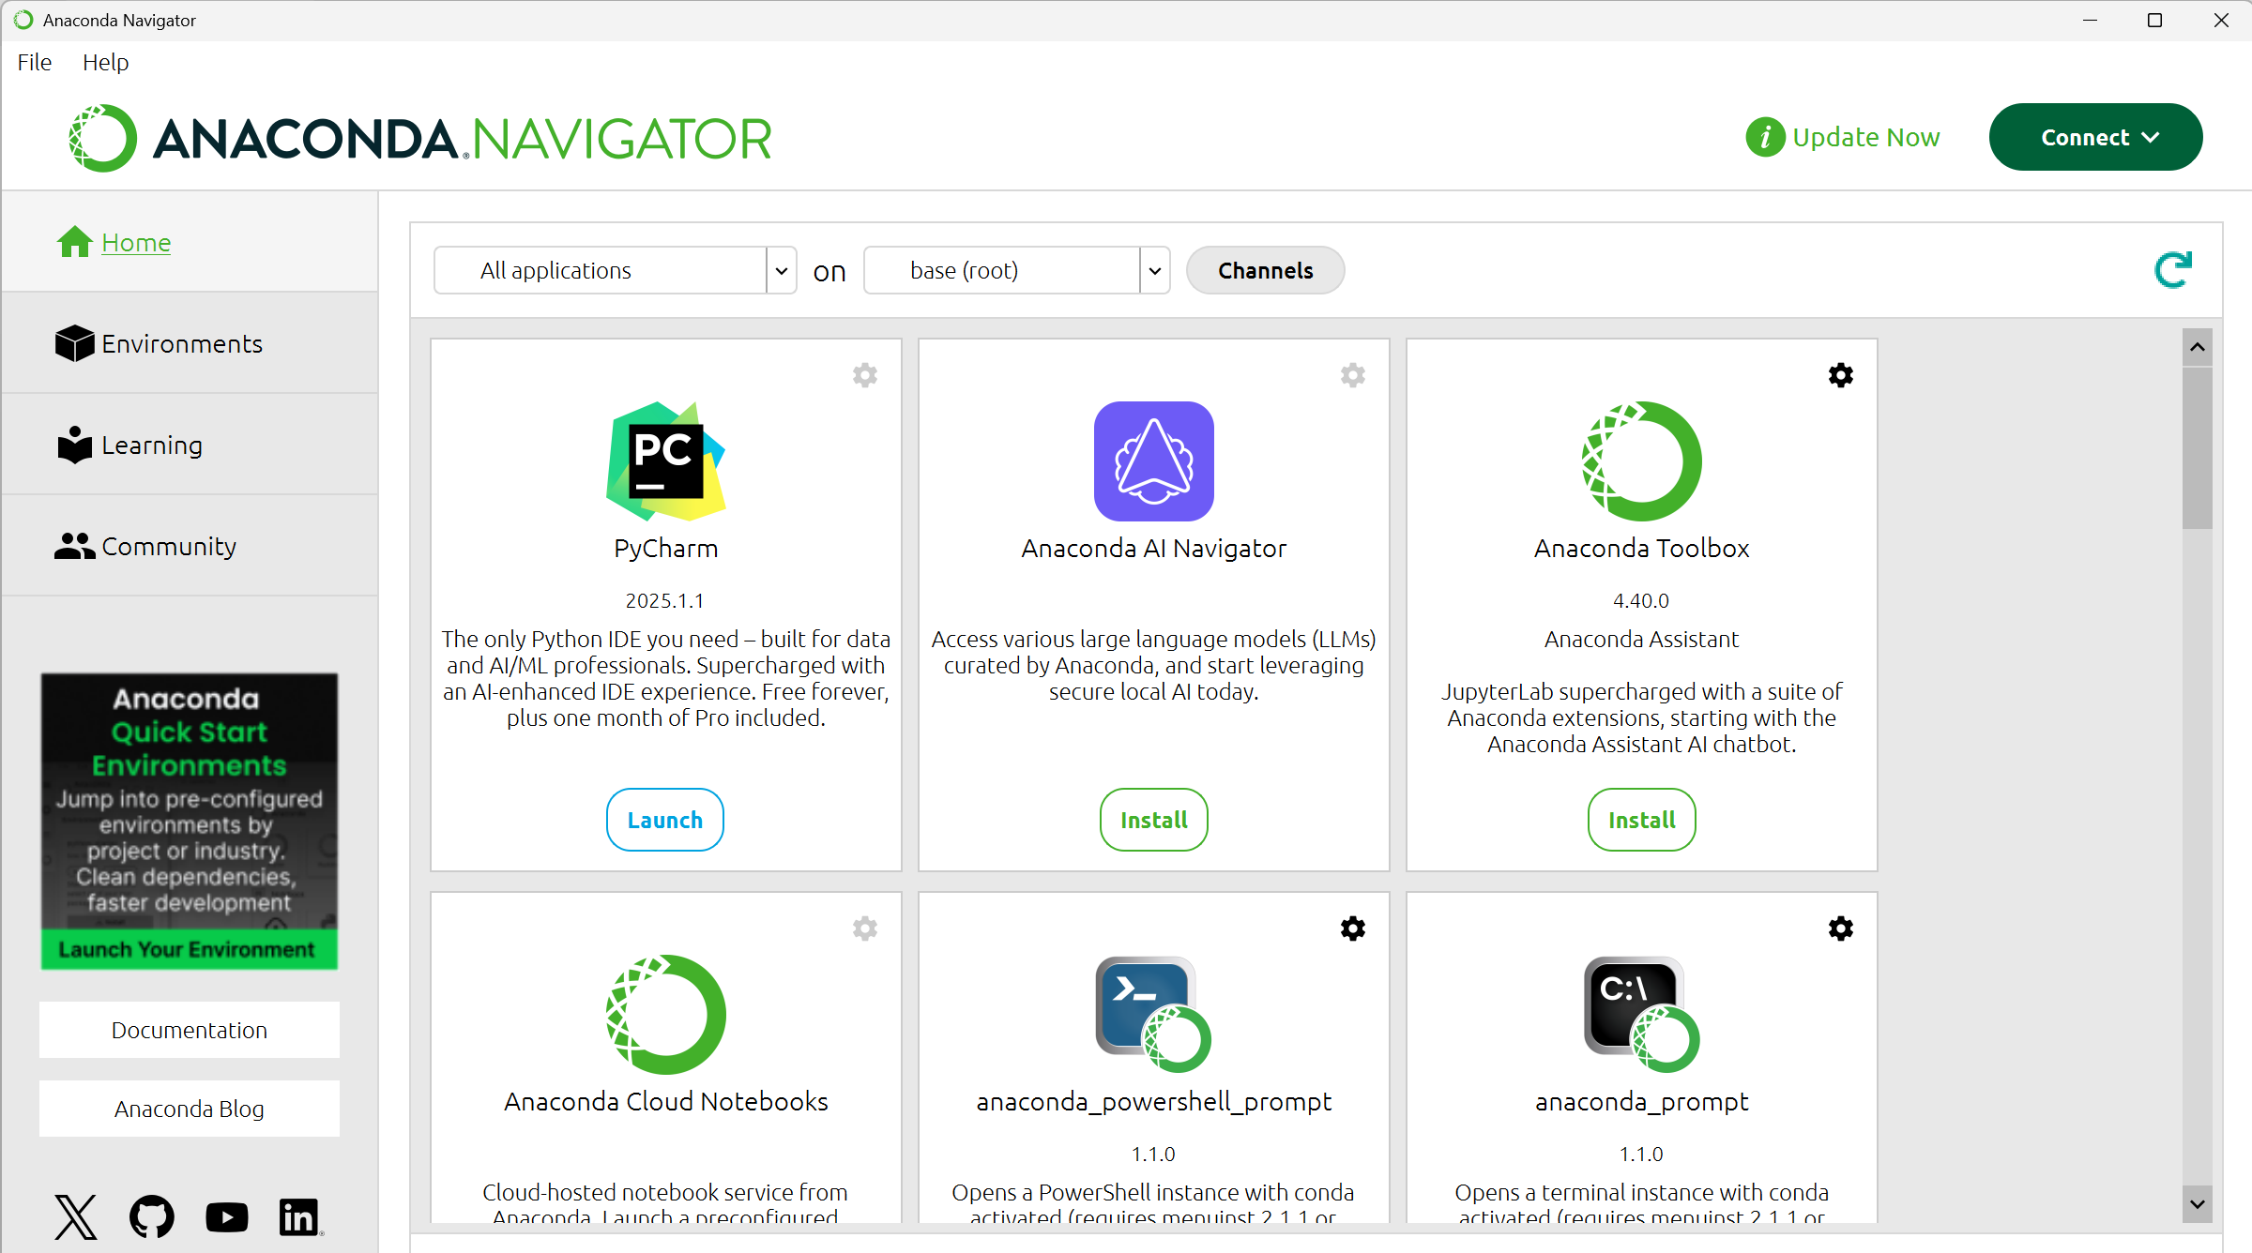
Task: Click the refresh applications icon
Action: [x=2172, y=270]
